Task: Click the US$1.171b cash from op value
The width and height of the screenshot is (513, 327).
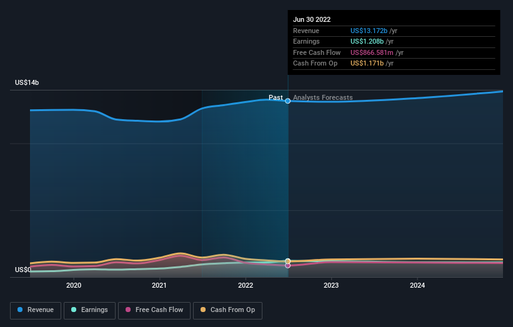Action: tap(367, 64)
